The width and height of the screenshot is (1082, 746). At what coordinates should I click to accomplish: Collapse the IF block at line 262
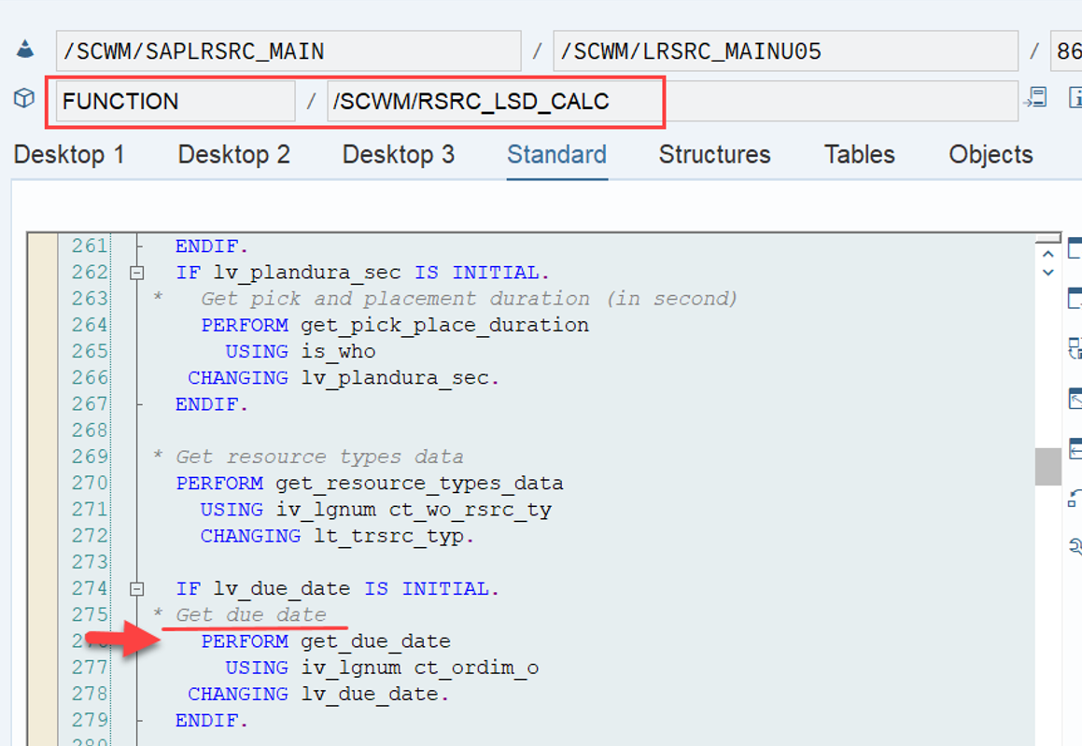[x=136, y=274]
